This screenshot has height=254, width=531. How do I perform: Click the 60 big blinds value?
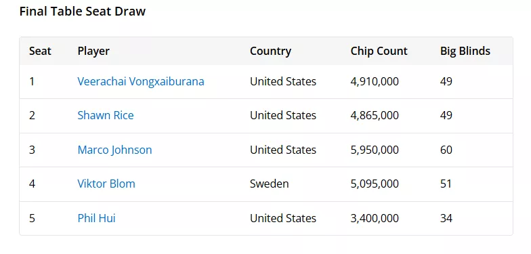tap(446, 150)
